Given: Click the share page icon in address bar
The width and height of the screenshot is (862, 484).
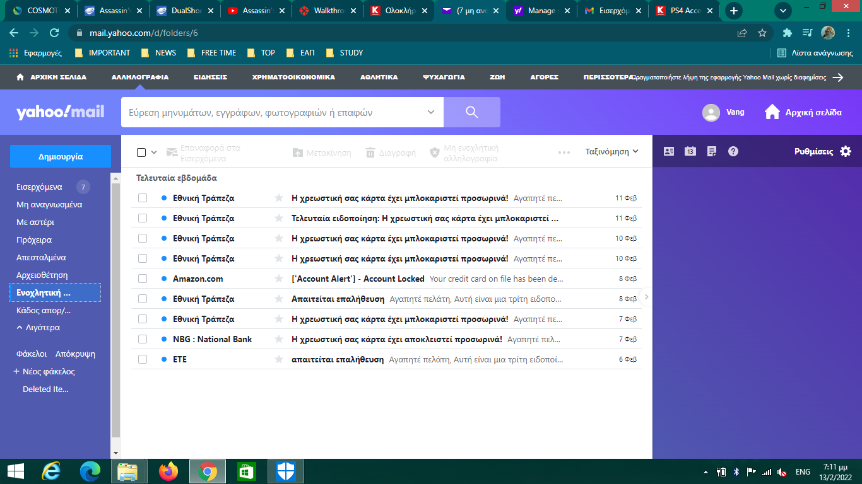Looking at the screenshot, I should [x=742, y=33].
